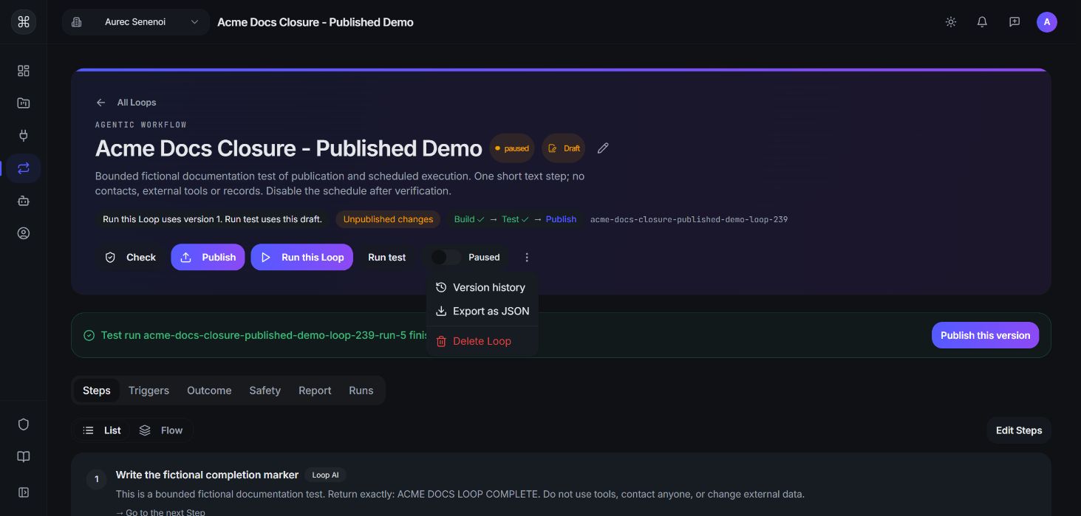
Task: Click the Edit Steps button
Action: point(1018,430)
